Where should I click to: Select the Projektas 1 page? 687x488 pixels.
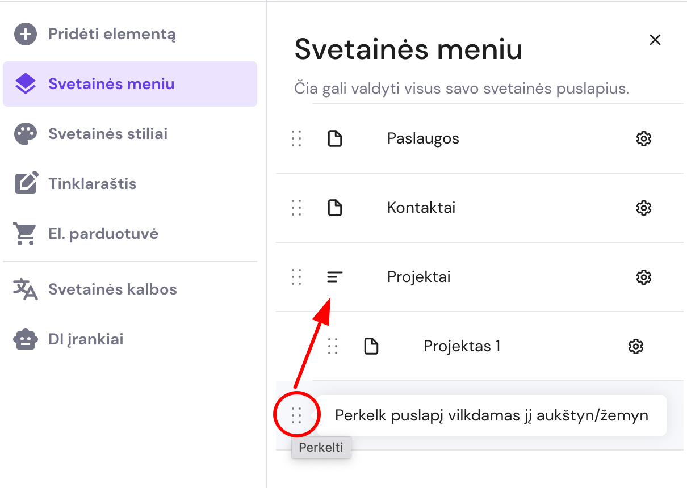461,346
